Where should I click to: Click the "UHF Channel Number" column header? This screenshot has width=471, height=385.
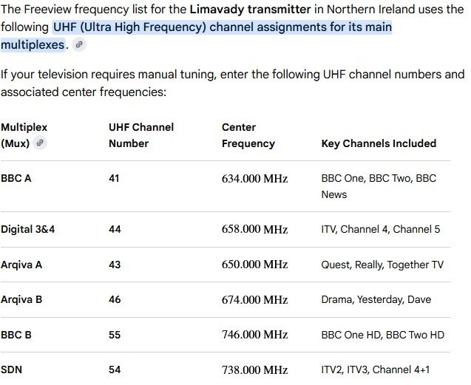[x=141, y=135]
